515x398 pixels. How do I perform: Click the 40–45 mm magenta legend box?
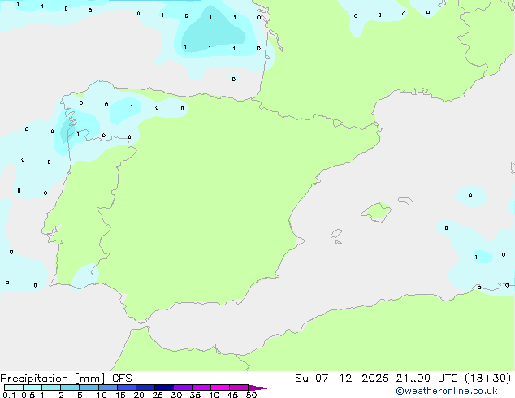pos(220,387)
